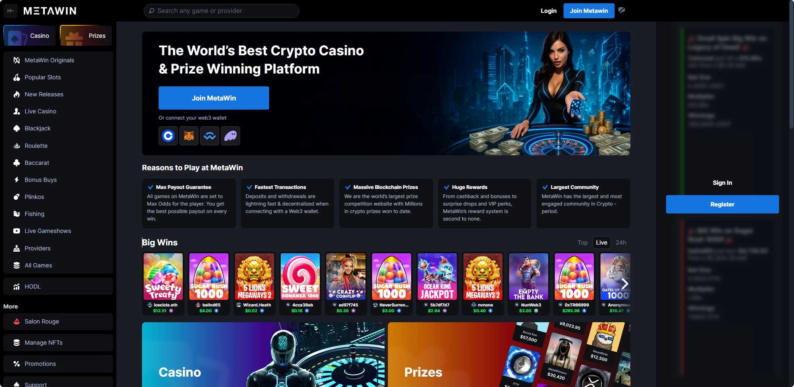Image resolution: width=794 pixels, height=387 pixels.
Task: Collapse the sidebar using the arrow icon
Action: click(11, 11)
